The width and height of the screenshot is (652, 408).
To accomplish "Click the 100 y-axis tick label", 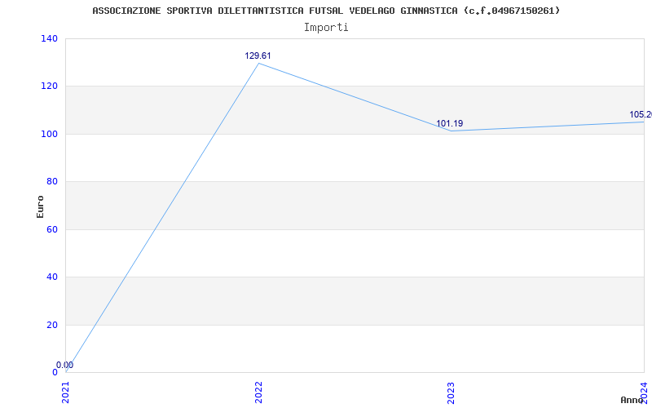I will (x=49, y=134).
